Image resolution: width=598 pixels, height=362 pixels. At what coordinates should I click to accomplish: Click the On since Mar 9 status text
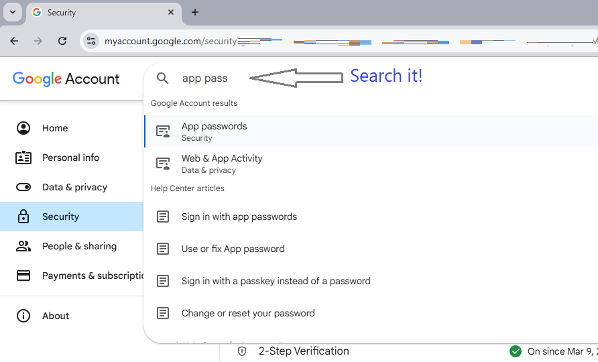tap(562, 351)
